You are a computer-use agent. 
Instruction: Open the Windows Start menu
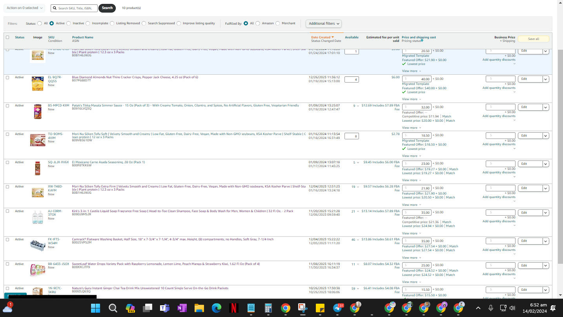95,308
